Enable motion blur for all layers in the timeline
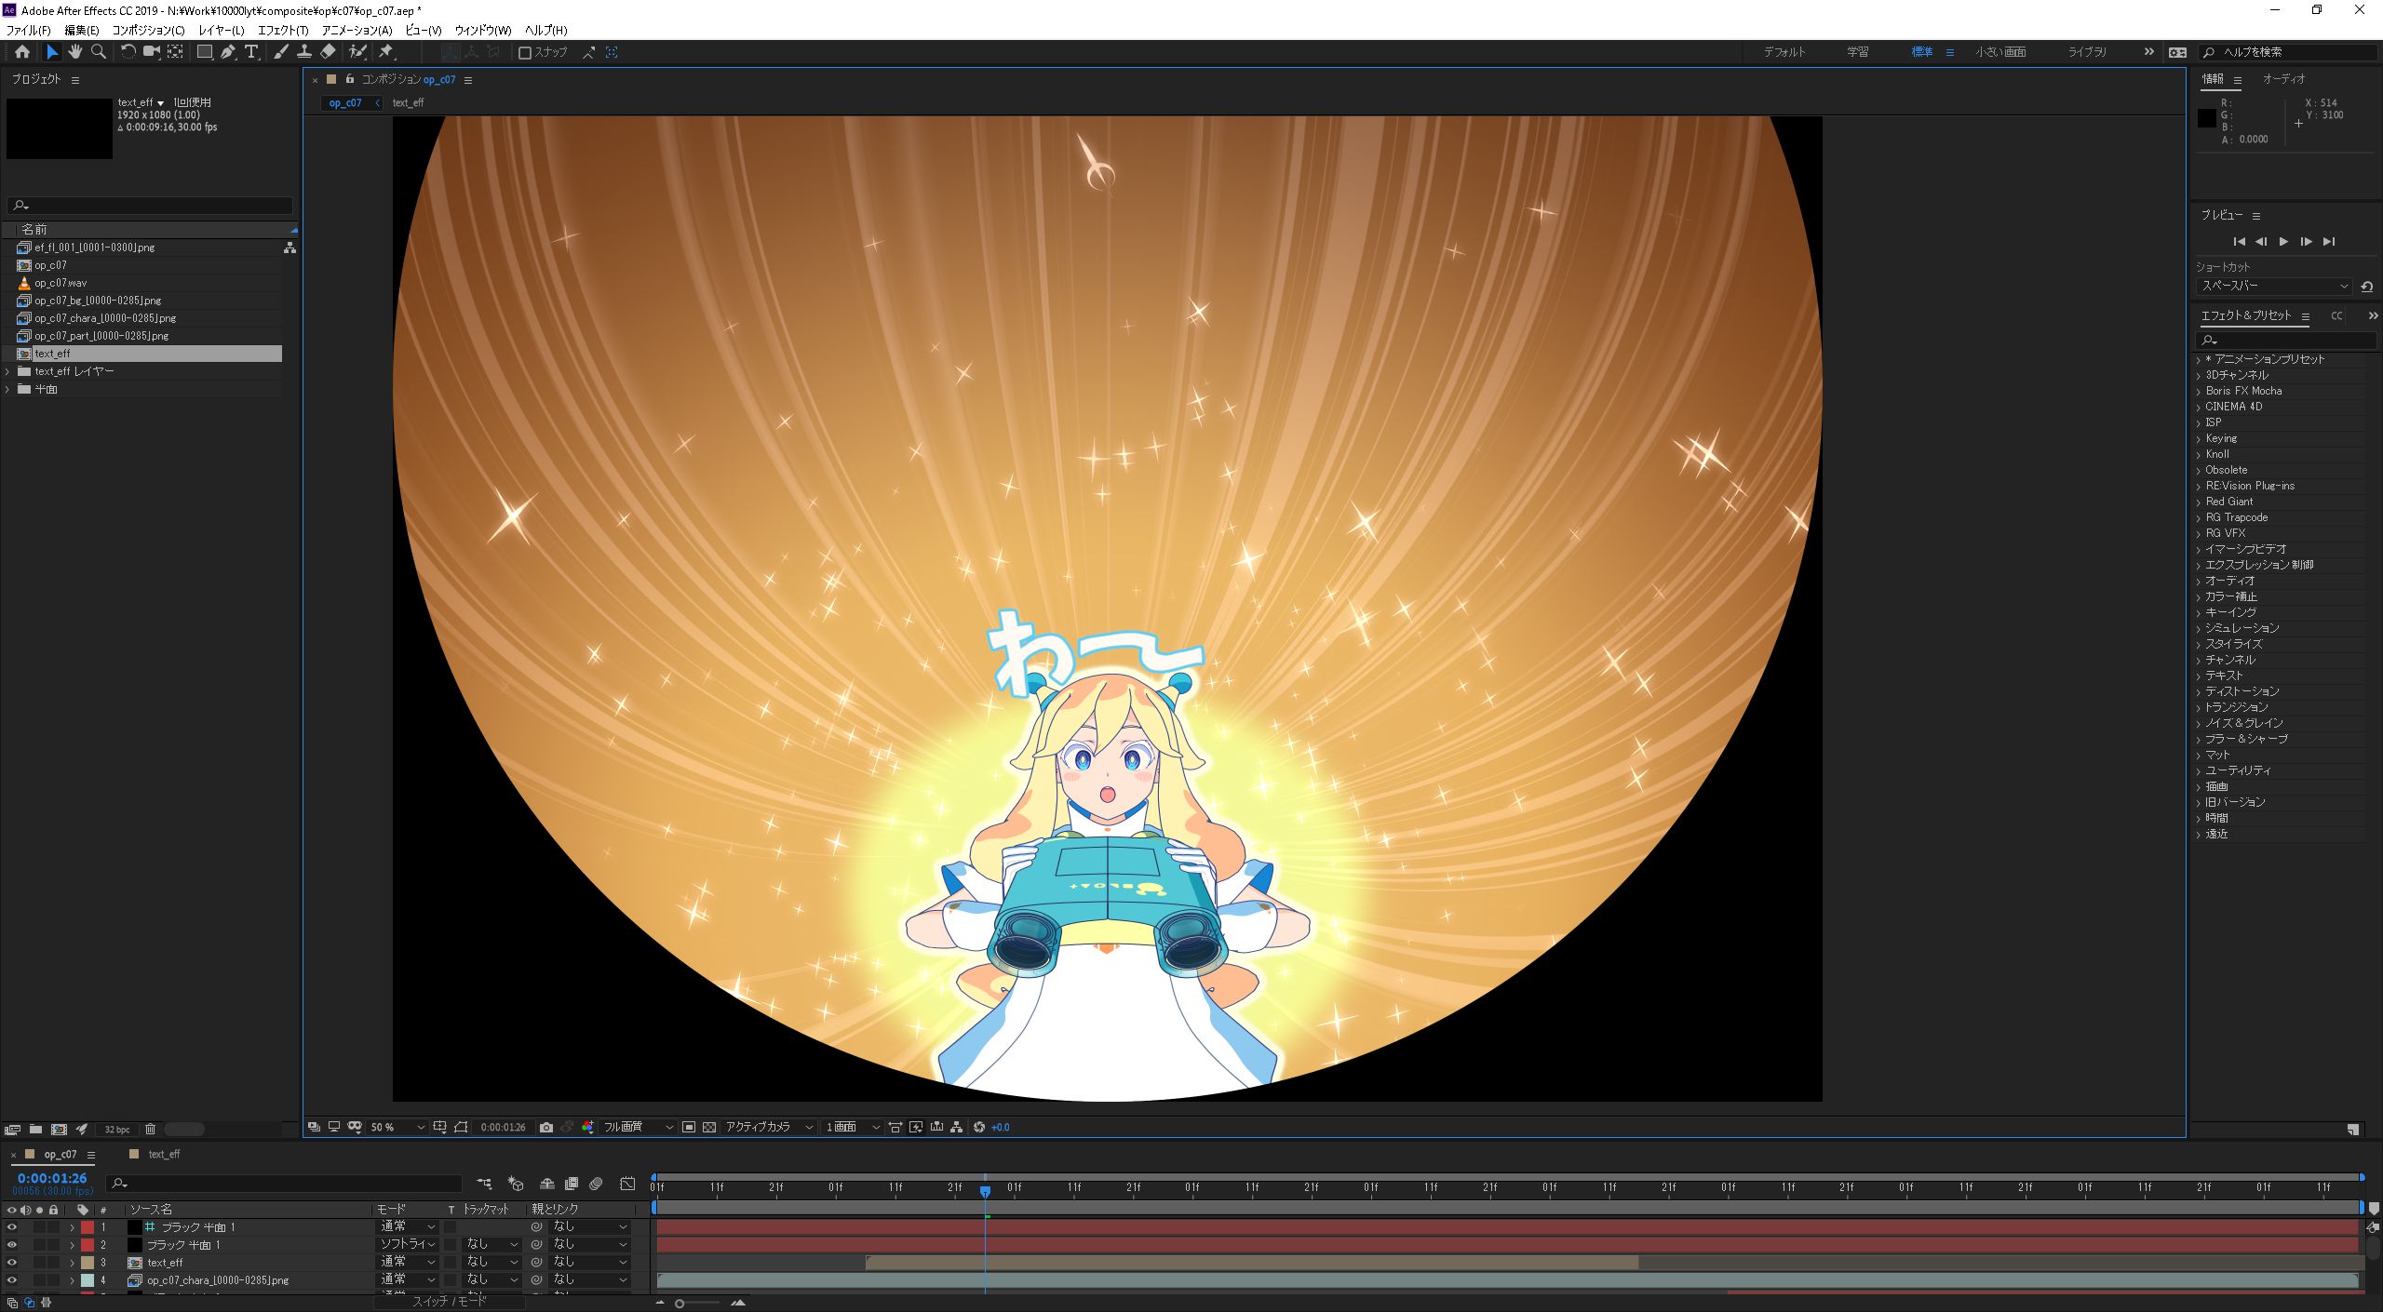The height and width of the screenshot is (1312, 2383). (x=597, y=1184)
